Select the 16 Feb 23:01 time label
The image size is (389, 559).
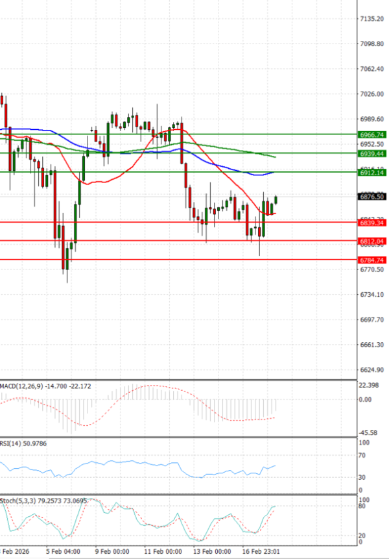pos(261,551)
